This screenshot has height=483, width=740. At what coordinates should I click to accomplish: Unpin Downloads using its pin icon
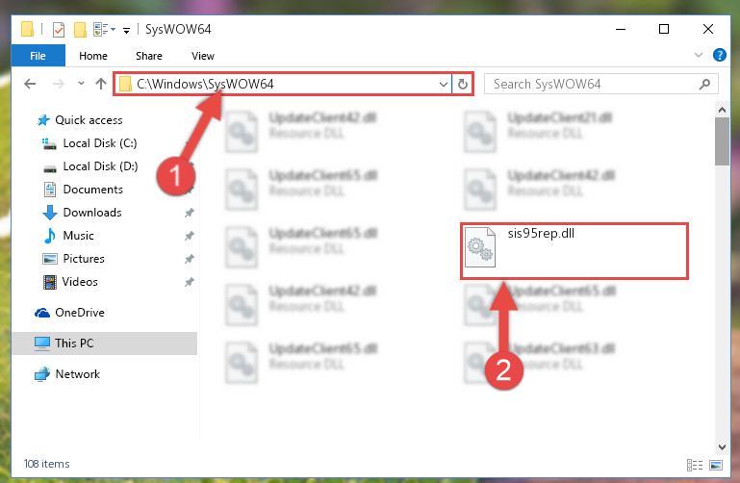click(x=190, y=213)
